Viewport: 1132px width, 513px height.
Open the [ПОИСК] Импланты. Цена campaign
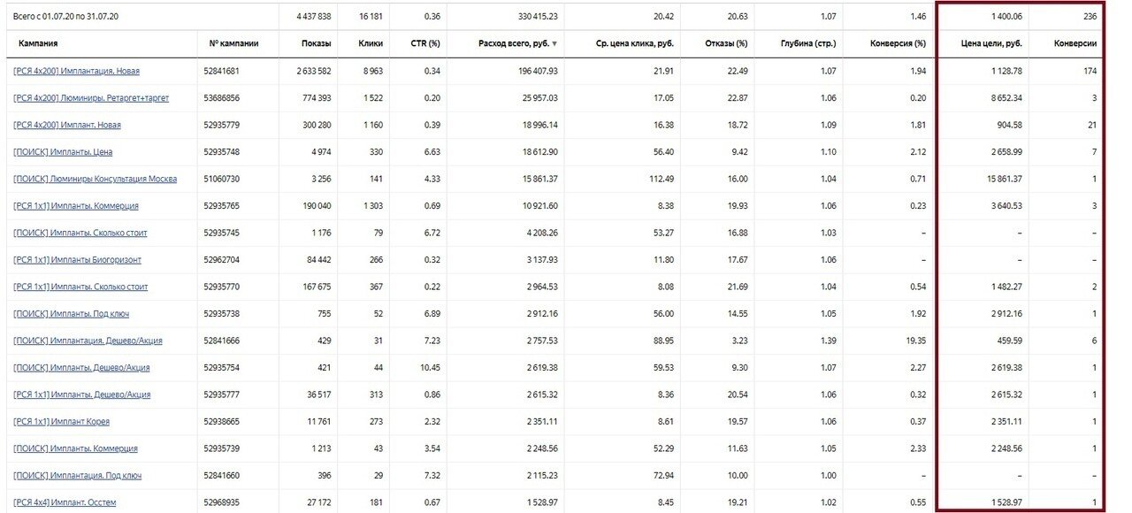tap(63, 152)
